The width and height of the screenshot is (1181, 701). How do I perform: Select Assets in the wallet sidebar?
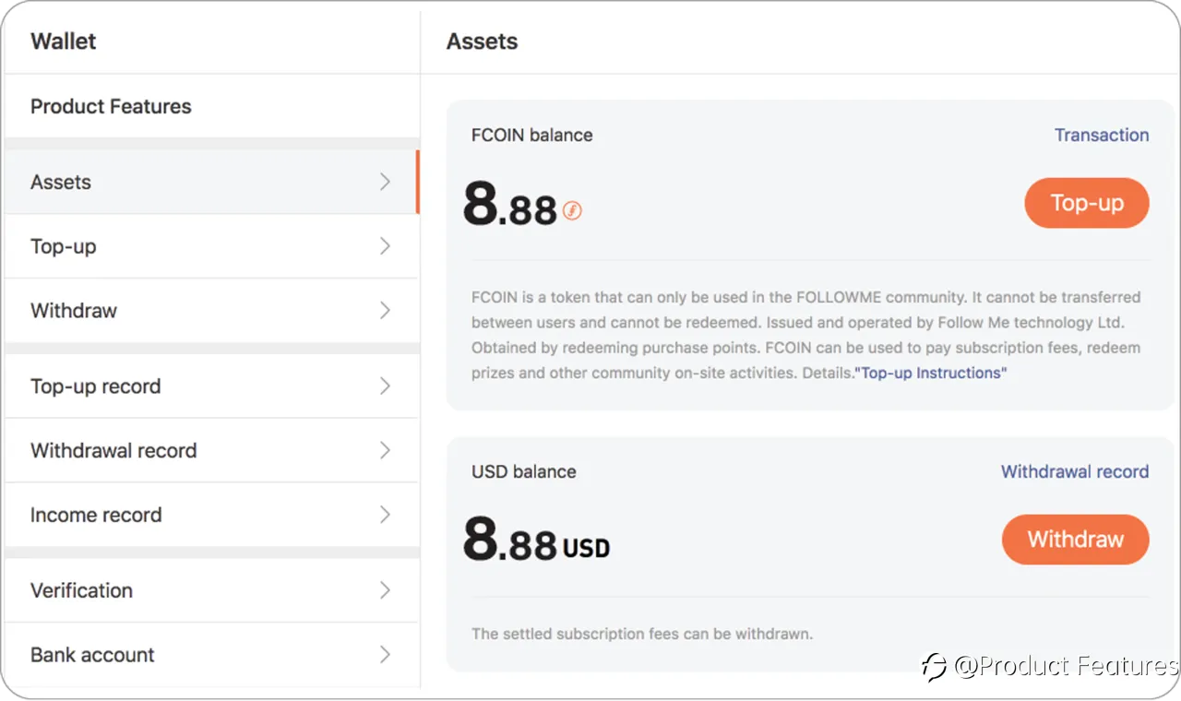(x=211, y=182)
